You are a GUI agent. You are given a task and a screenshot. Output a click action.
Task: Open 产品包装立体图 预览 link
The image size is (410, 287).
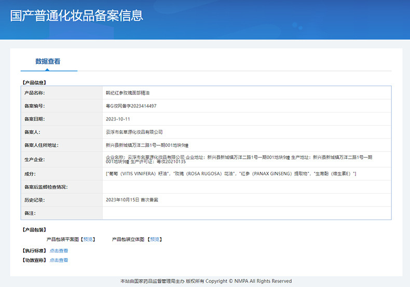pos(155,239)
